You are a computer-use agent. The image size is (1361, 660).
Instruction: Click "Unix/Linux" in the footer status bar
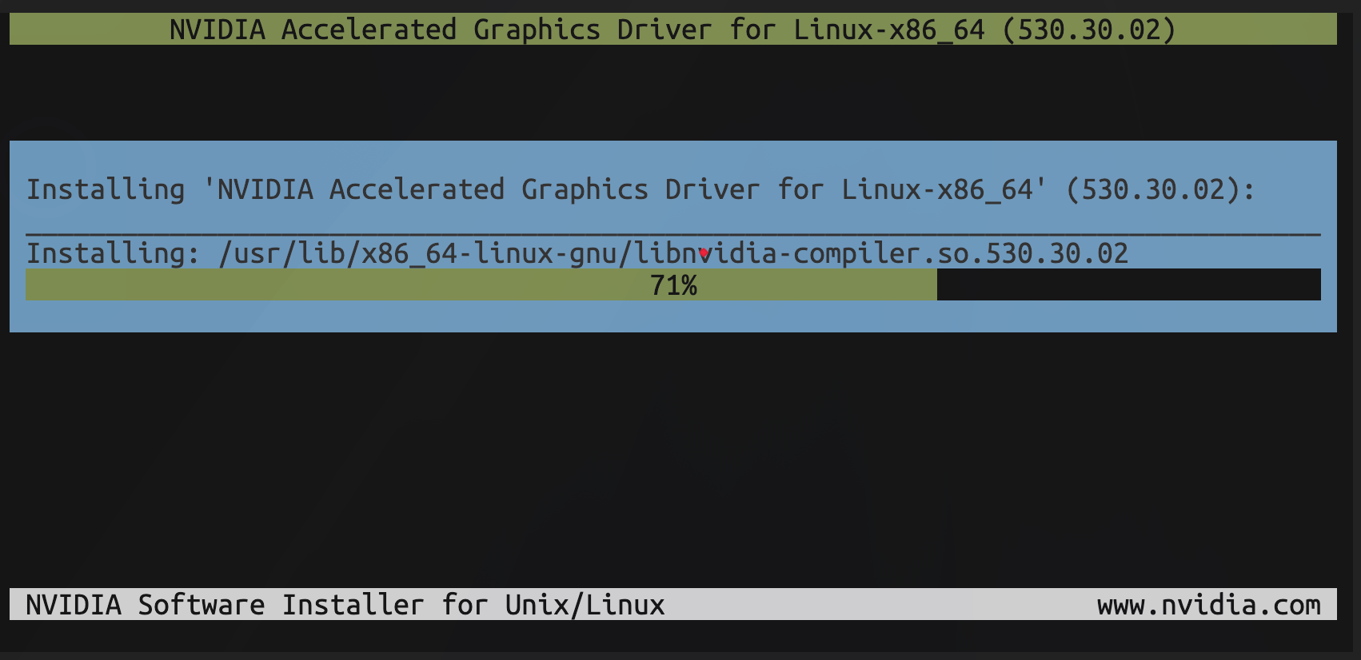[x=585, y=605]
